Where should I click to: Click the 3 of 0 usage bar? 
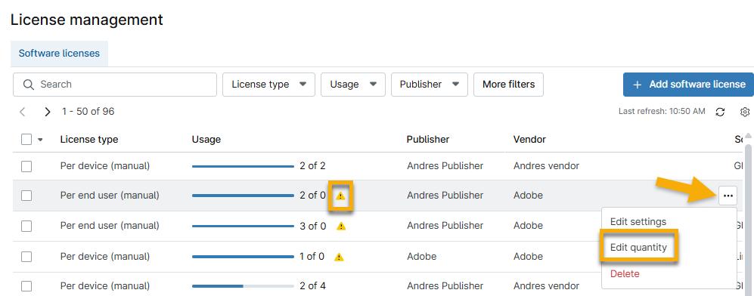point(243,226)
